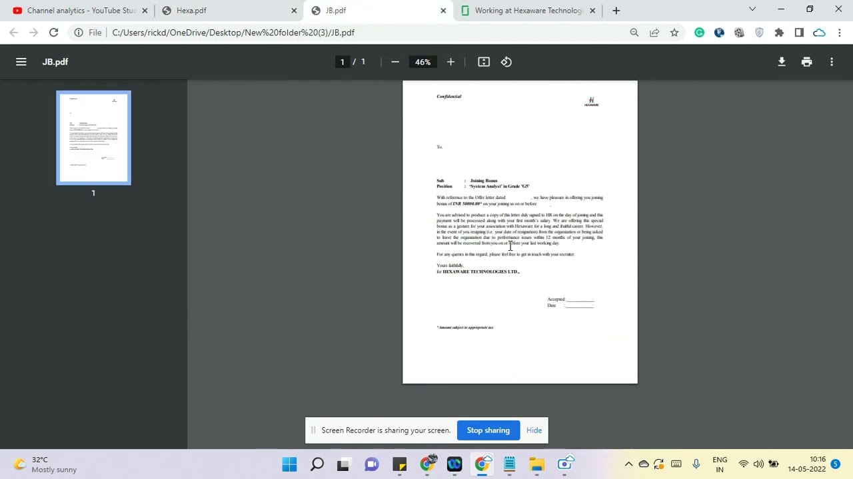853x479 pixels.
Task: Click the Confidential heading in the document
Action: (449, 96)
